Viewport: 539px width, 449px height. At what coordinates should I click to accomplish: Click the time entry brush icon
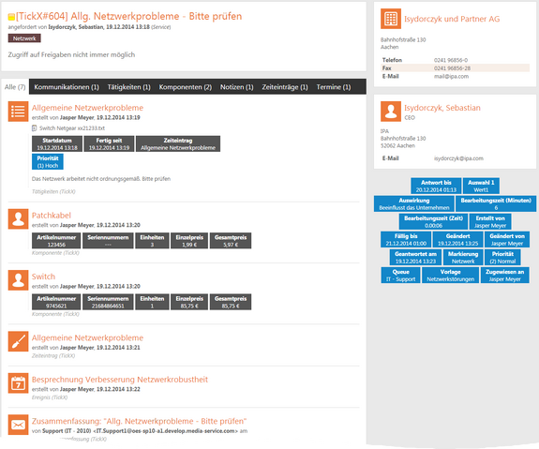[18, 341]
